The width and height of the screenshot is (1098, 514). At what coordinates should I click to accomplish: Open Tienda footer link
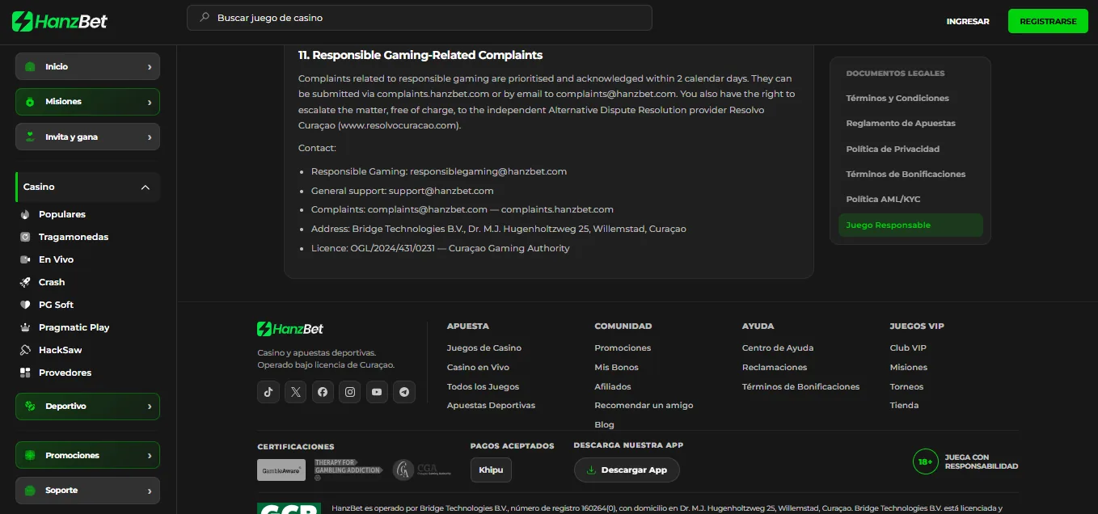pos(904,406)
